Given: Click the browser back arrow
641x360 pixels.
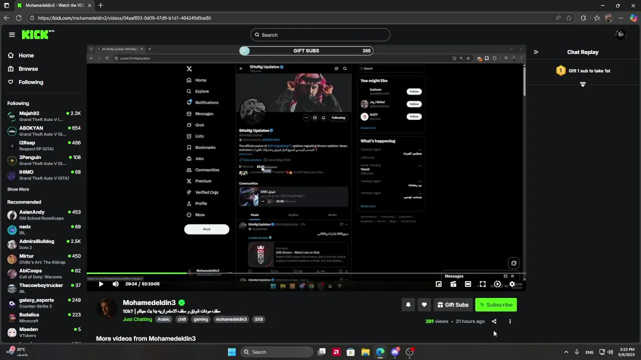Looking at the screenshot, I should point(6,18).
